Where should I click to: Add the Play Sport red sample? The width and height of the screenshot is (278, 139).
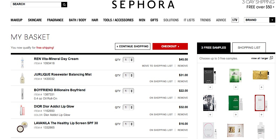[261, 115]
